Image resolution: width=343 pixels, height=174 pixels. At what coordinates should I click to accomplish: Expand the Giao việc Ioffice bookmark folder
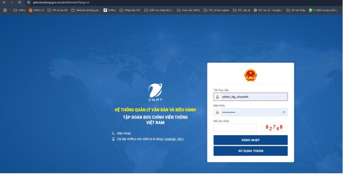coord(189,10)
